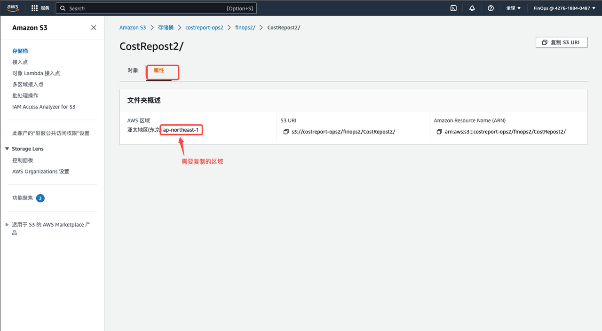Click the S3 URI value text
This screenshot has width=602, height=331.
(x=343, y=132)
